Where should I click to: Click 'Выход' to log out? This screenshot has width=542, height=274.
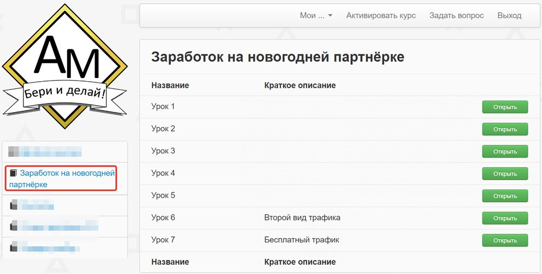pos(509,15)
